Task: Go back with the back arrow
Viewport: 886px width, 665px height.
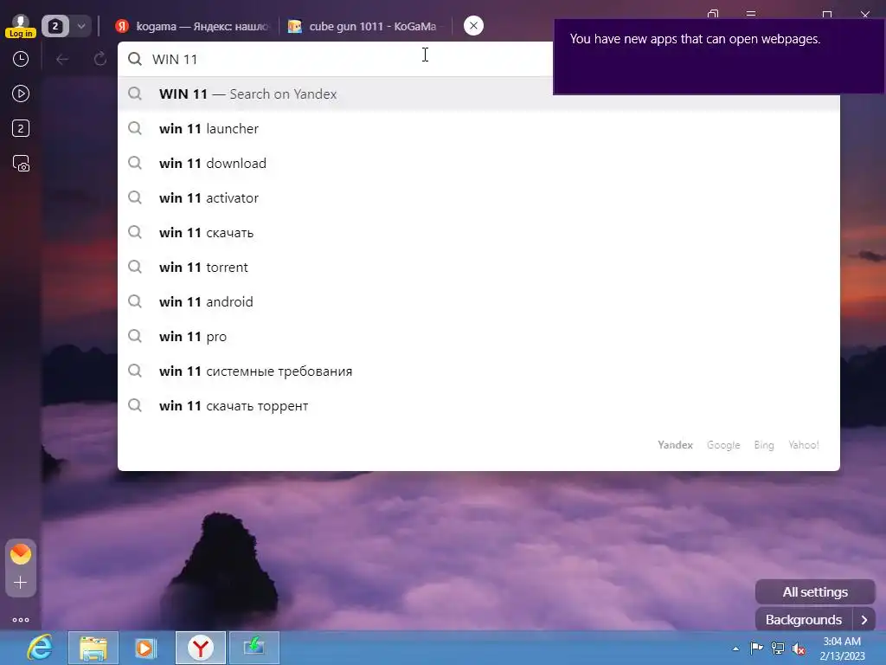Action: point(62,59)
